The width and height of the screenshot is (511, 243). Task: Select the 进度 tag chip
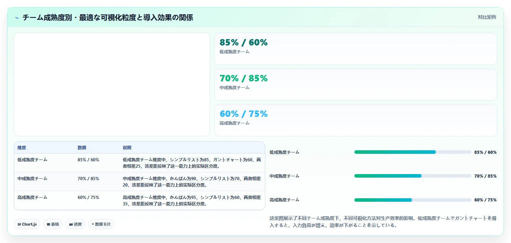coord(75,224)
